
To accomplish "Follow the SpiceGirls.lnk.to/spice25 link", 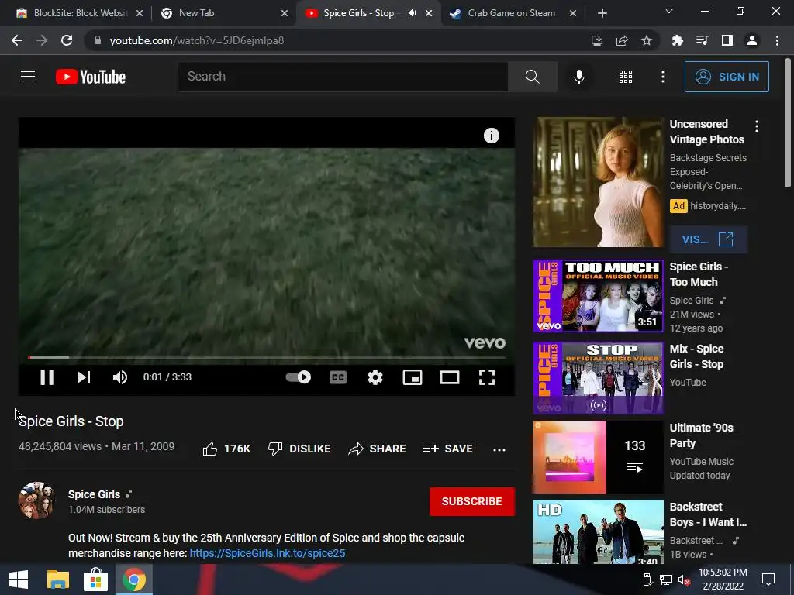I will point(268,553).
